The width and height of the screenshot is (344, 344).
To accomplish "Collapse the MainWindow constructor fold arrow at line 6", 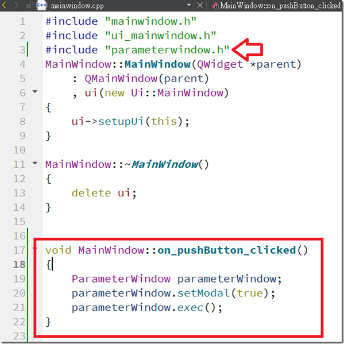I will tap(35, 91).
